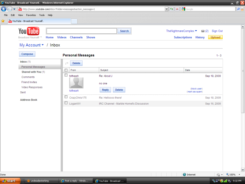Open Video Responses folder

coord(32,87)
